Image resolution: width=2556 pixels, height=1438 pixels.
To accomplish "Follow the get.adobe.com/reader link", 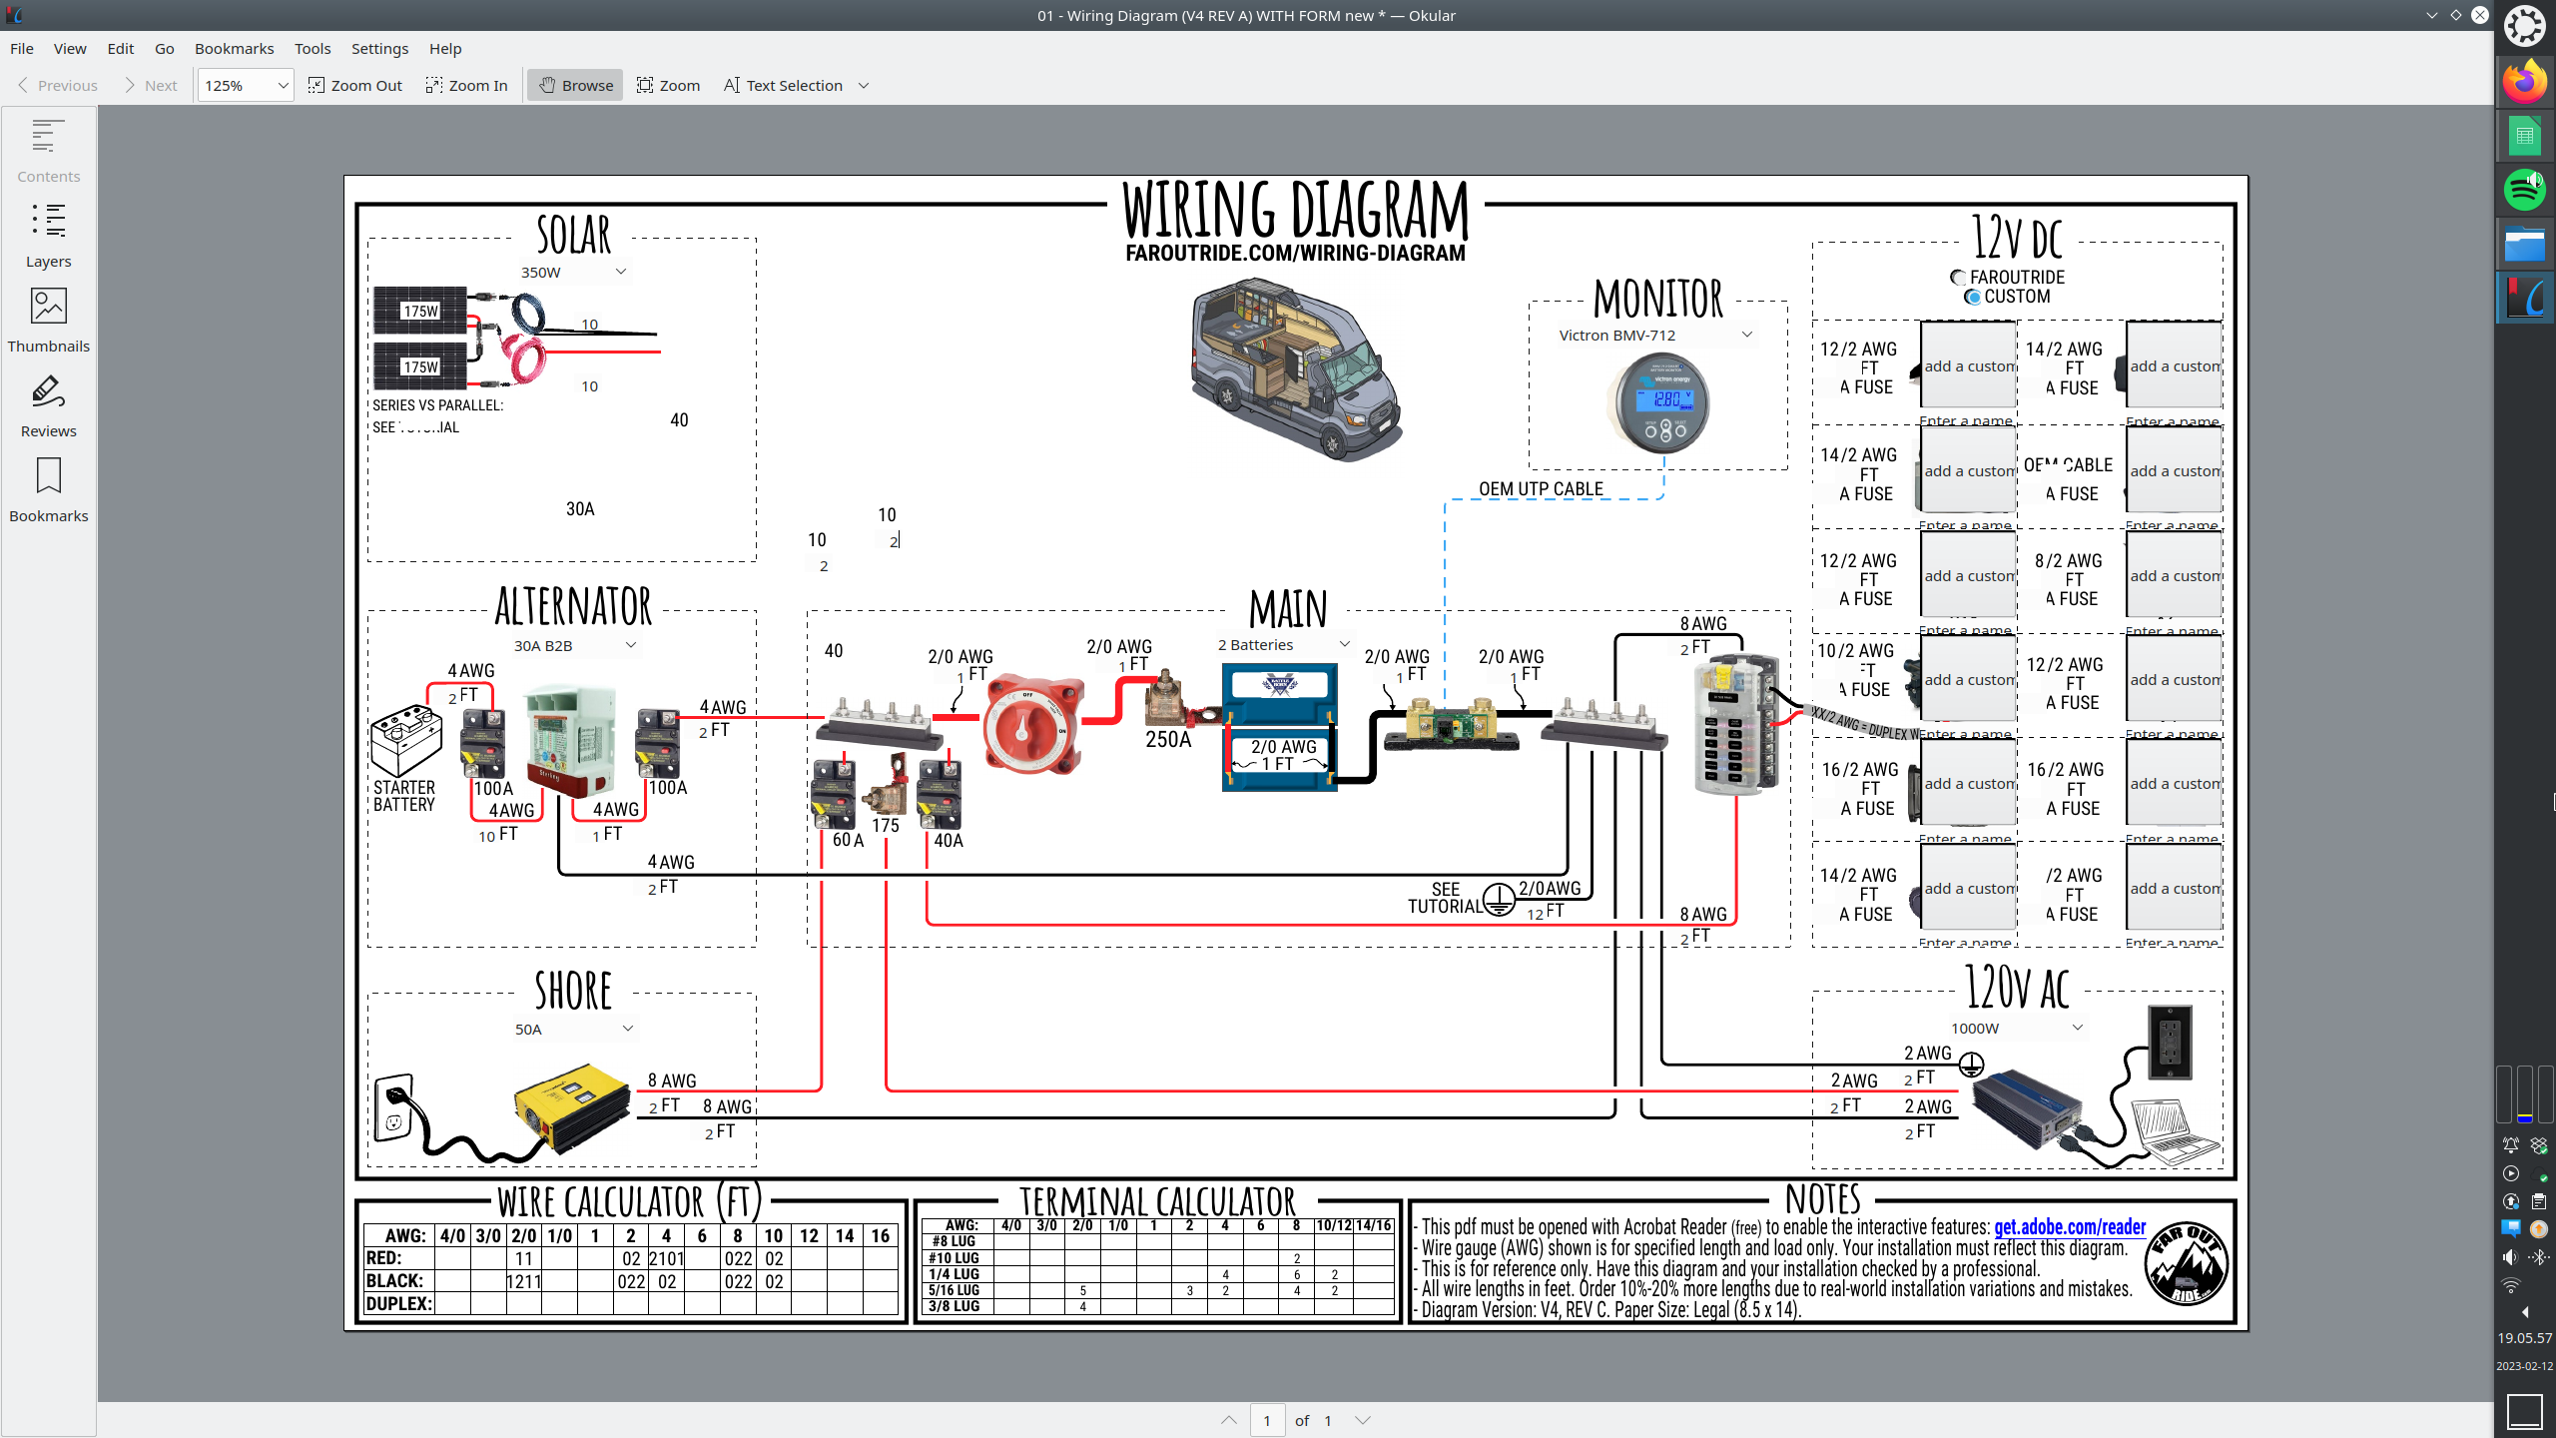I will pyautogui.click(x=2069, y=1226).
